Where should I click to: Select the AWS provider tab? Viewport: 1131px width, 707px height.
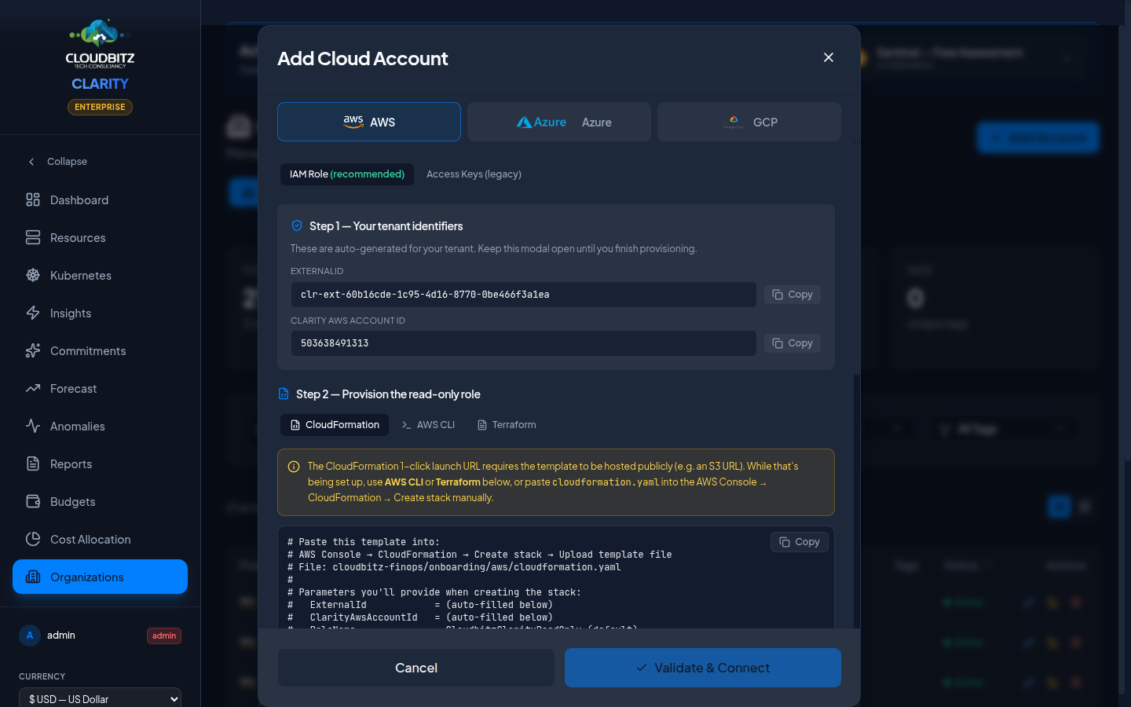(369, 122)
